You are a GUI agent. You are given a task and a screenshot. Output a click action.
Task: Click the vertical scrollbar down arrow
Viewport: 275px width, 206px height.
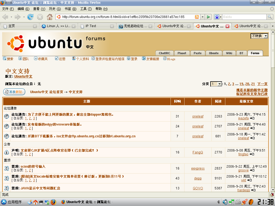[x=273, y=190]
